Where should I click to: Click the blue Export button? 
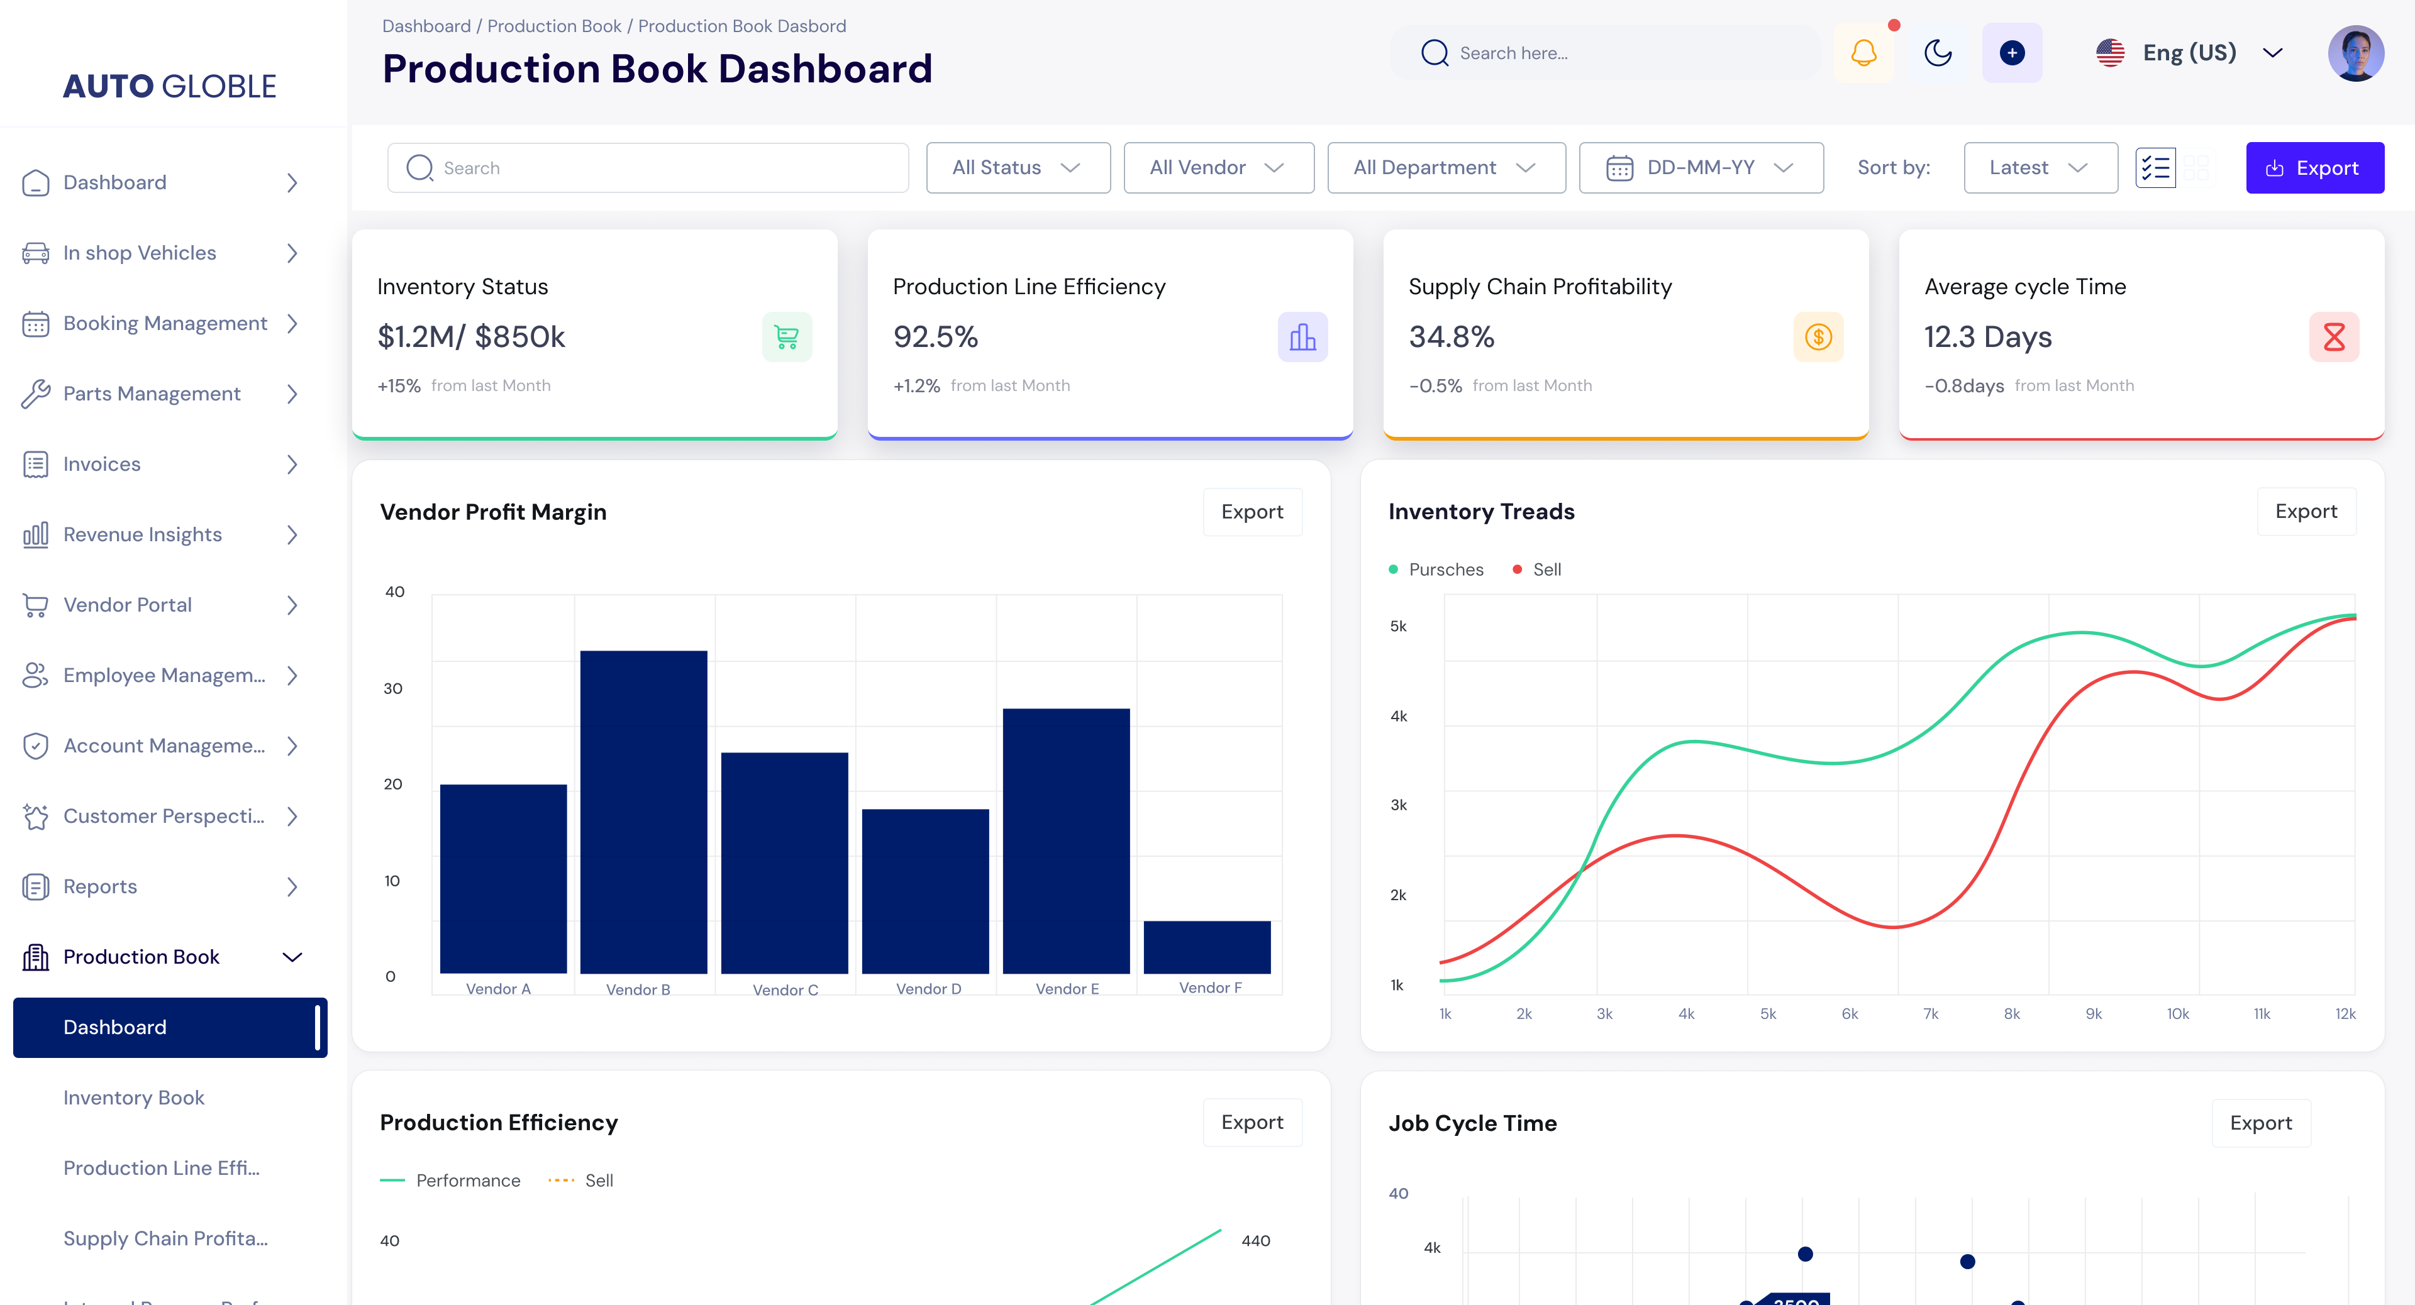pos(2314,168)
